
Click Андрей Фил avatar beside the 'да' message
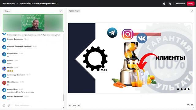(x=4, y=54)
